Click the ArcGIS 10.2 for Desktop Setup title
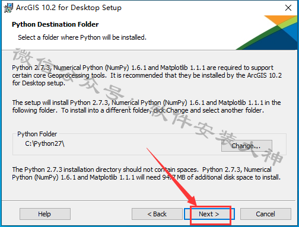This screenshot has height=227, width=299. [x=69, y=8]
